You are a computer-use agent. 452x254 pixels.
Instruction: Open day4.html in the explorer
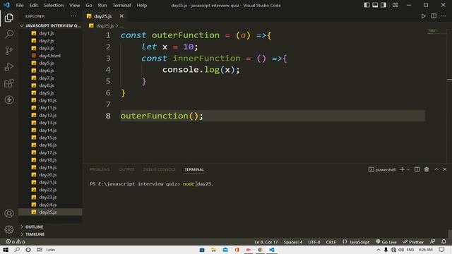(x=51, y=56)
